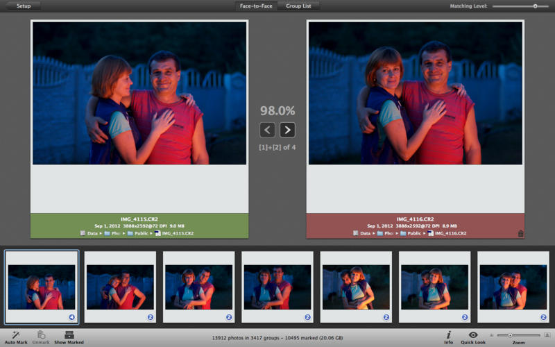Open the Setup screen
The image size is (555, 347).
[24, 6]
